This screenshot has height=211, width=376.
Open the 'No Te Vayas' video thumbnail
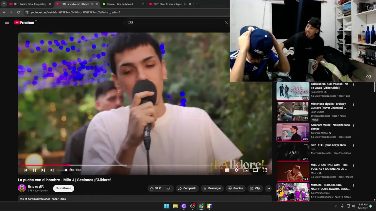click(293, 91)
